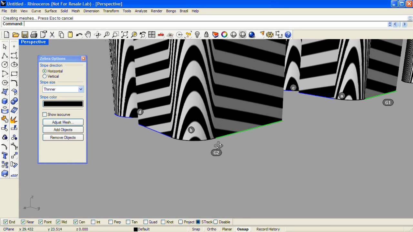
Task: Open the Render menu
Action: click(156, 11)
